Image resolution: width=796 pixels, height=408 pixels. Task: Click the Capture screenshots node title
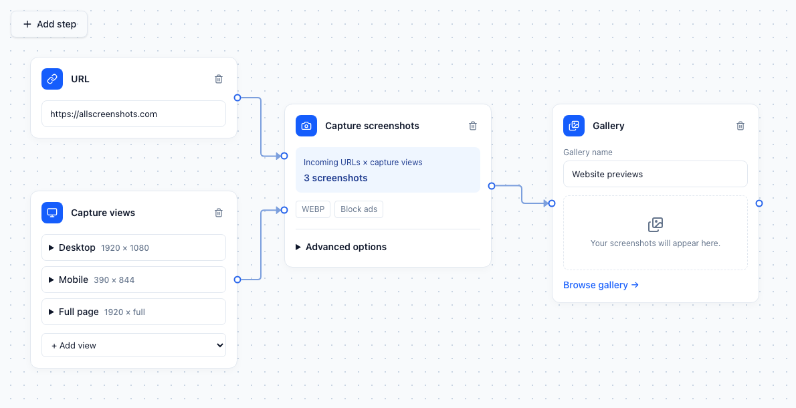pyautogui.click(x=372, y=126)
